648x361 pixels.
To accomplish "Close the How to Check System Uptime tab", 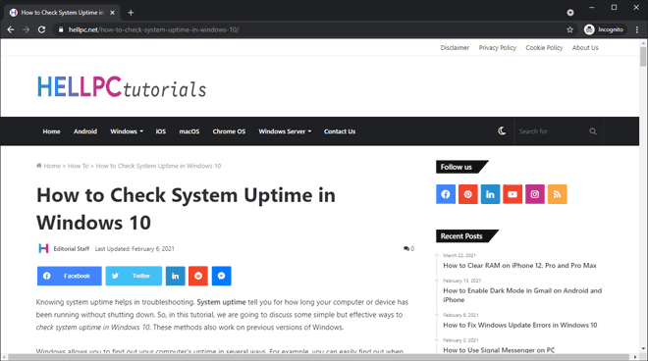I will (x=112, y=13).
